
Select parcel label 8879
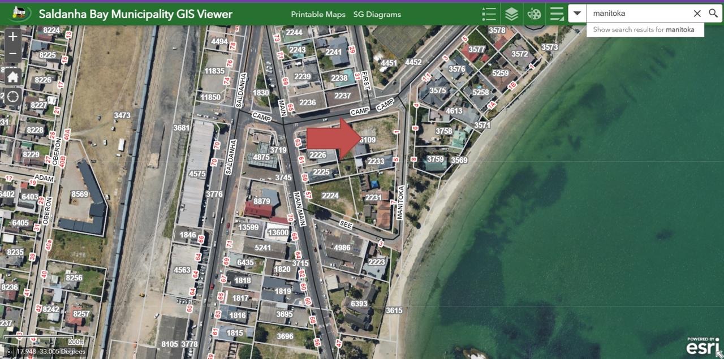[262, 201]
